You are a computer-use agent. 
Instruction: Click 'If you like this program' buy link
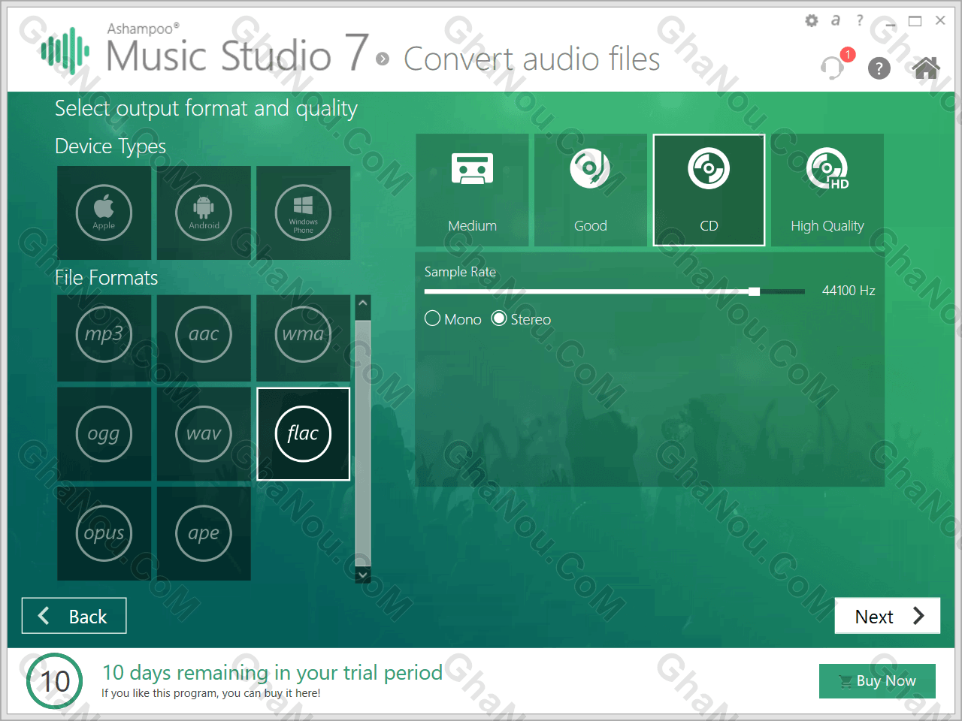[211, 693]
